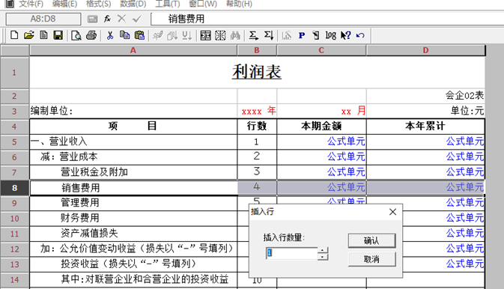Viewport: 504px width, 289px height.
Task: Click the Sigma sum-down icon
Action: click(x=269, y=35)
